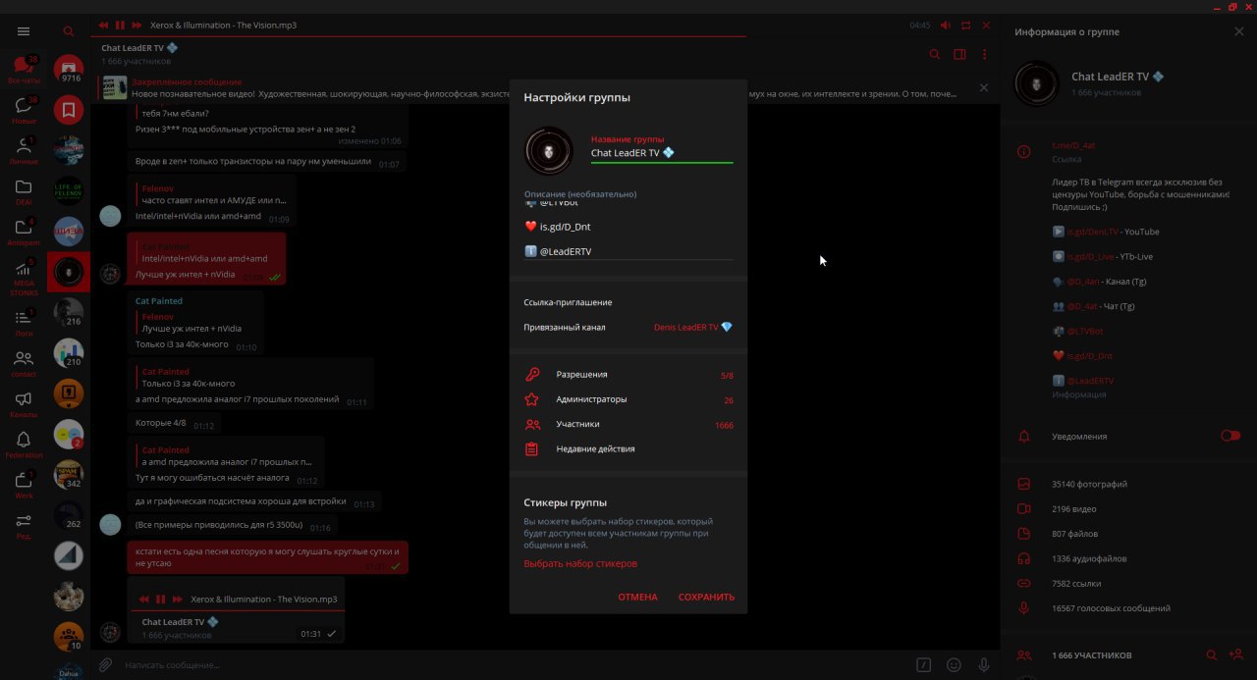Skip to next track in top player bar
Screen dimensions: 1257x680
tap(137, 25)
